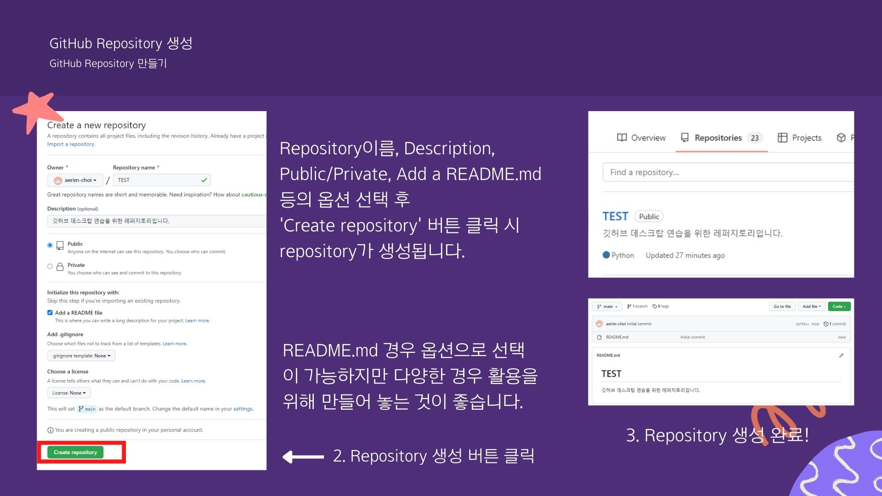
Task: Click the Public badge next to TEST
Action: [649, 216]
